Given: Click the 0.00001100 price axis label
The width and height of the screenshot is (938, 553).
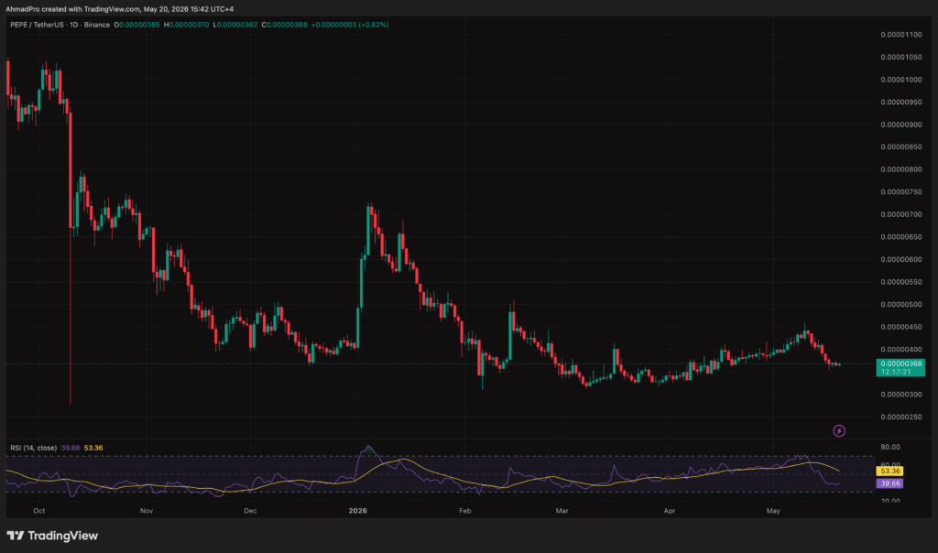Looking at the screenshot, I should [901, 35].
